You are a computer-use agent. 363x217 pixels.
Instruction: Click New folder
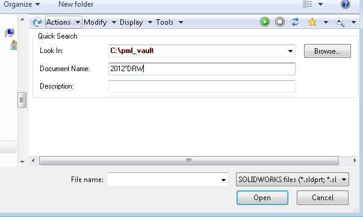coord(76,4)
